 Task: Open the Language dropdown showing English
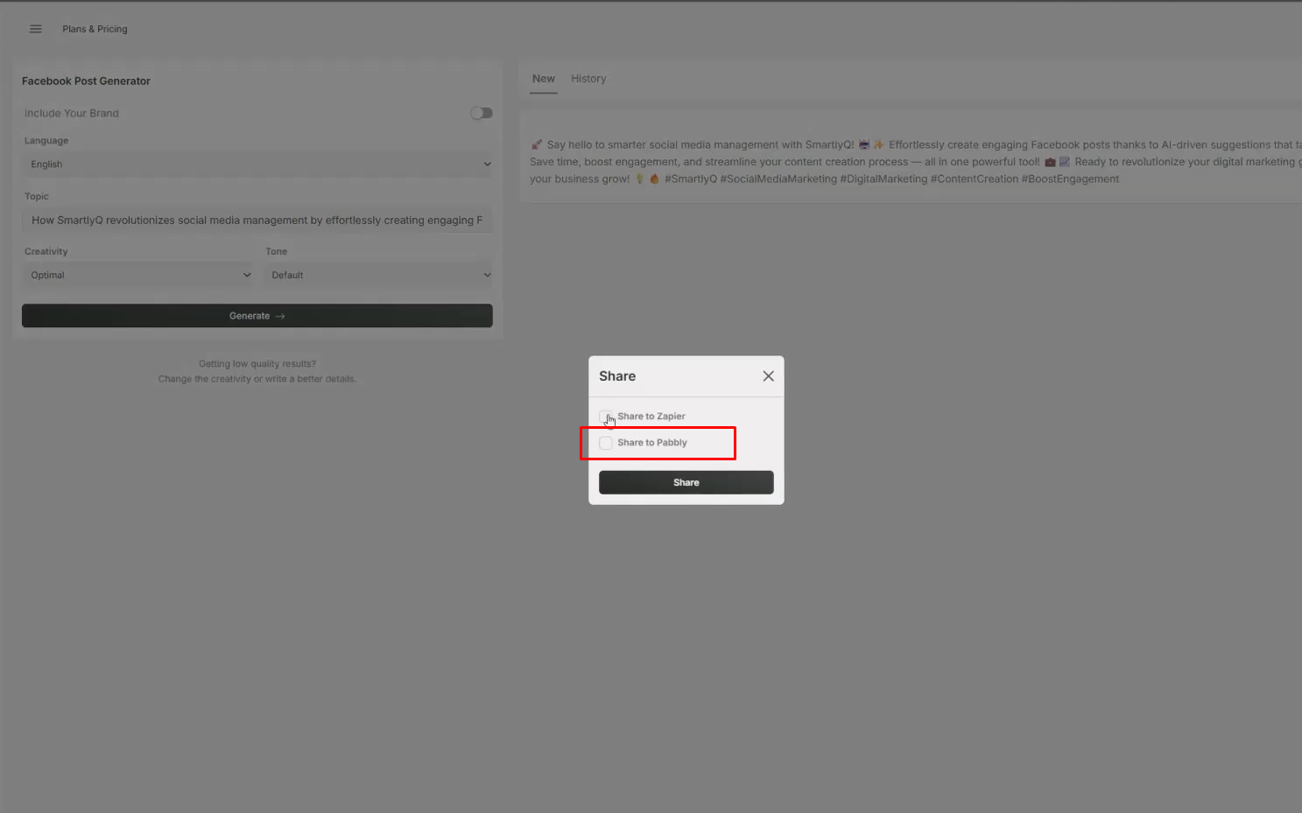point(257,165)
